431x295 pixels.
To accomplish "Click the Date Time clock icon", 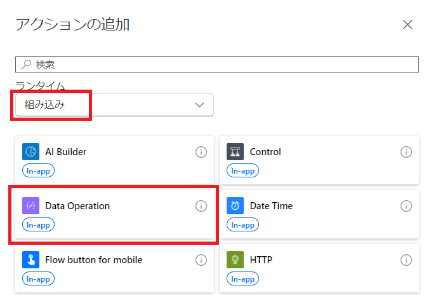I will point(235,205).
